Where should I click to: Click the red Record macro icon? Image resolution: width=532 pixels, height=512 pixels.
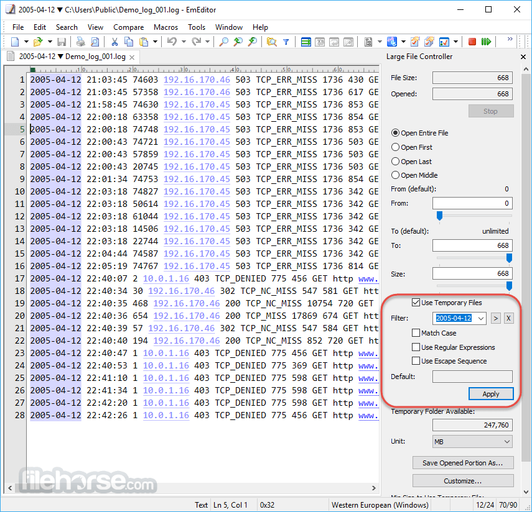(x=472, y=42)
